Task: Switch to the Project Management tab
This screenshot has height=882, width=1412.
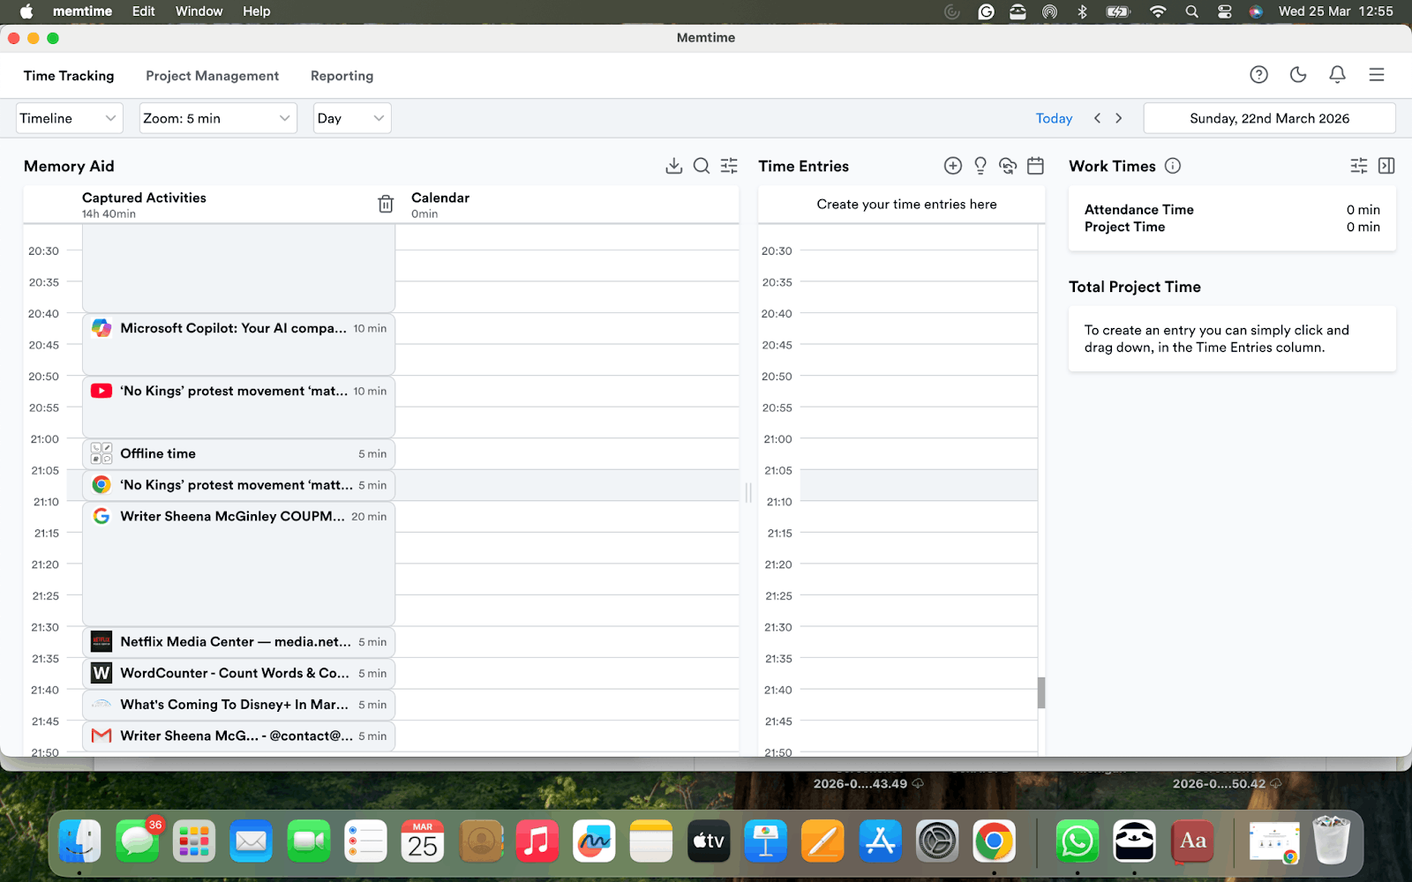Action: (x=212, y=75)
